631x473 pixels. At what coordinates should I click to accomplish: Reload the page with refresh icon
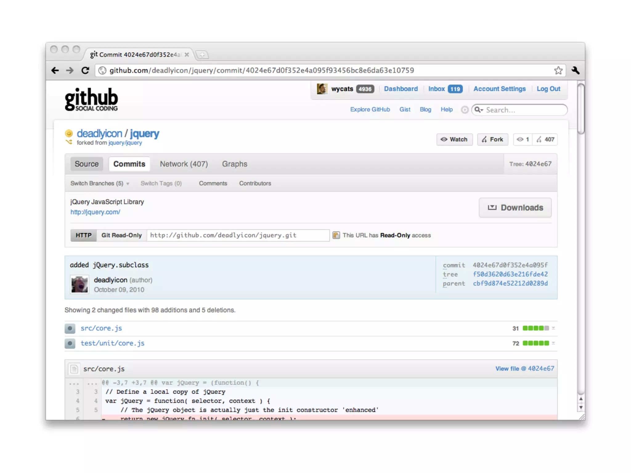(x=85, y=71)
